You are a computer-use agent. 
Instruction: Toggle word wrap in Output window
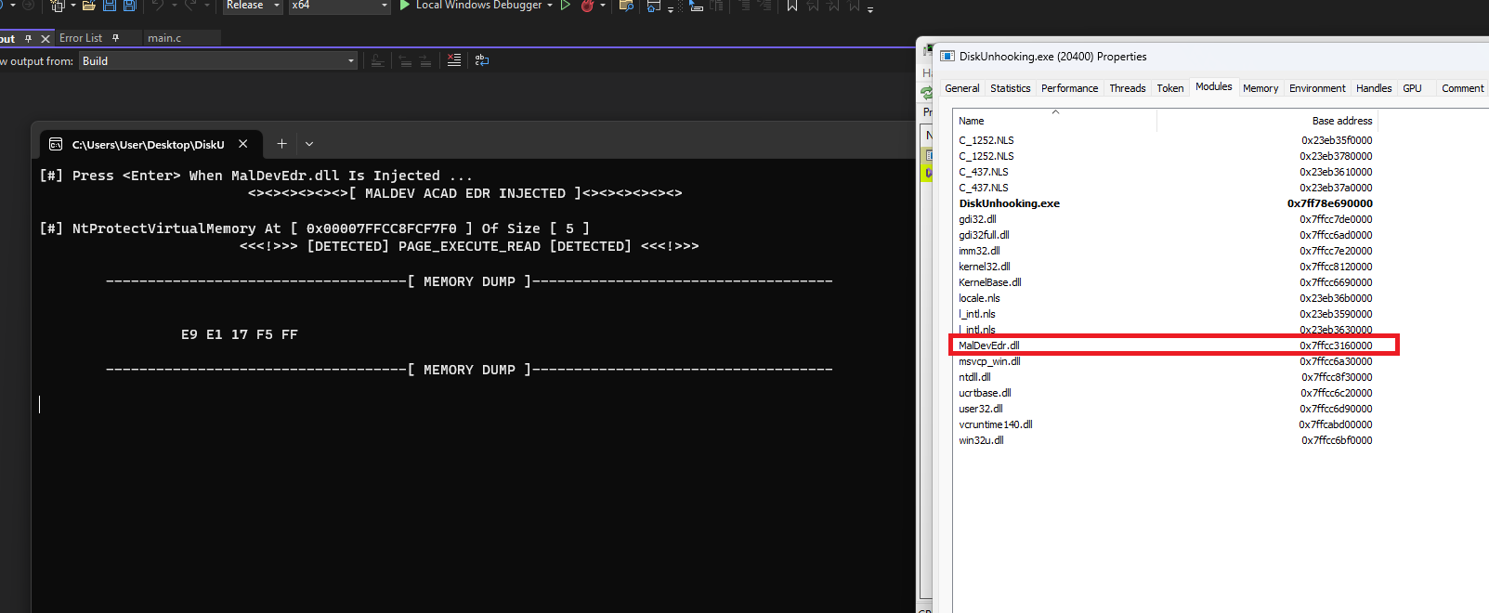coord(481,60)
